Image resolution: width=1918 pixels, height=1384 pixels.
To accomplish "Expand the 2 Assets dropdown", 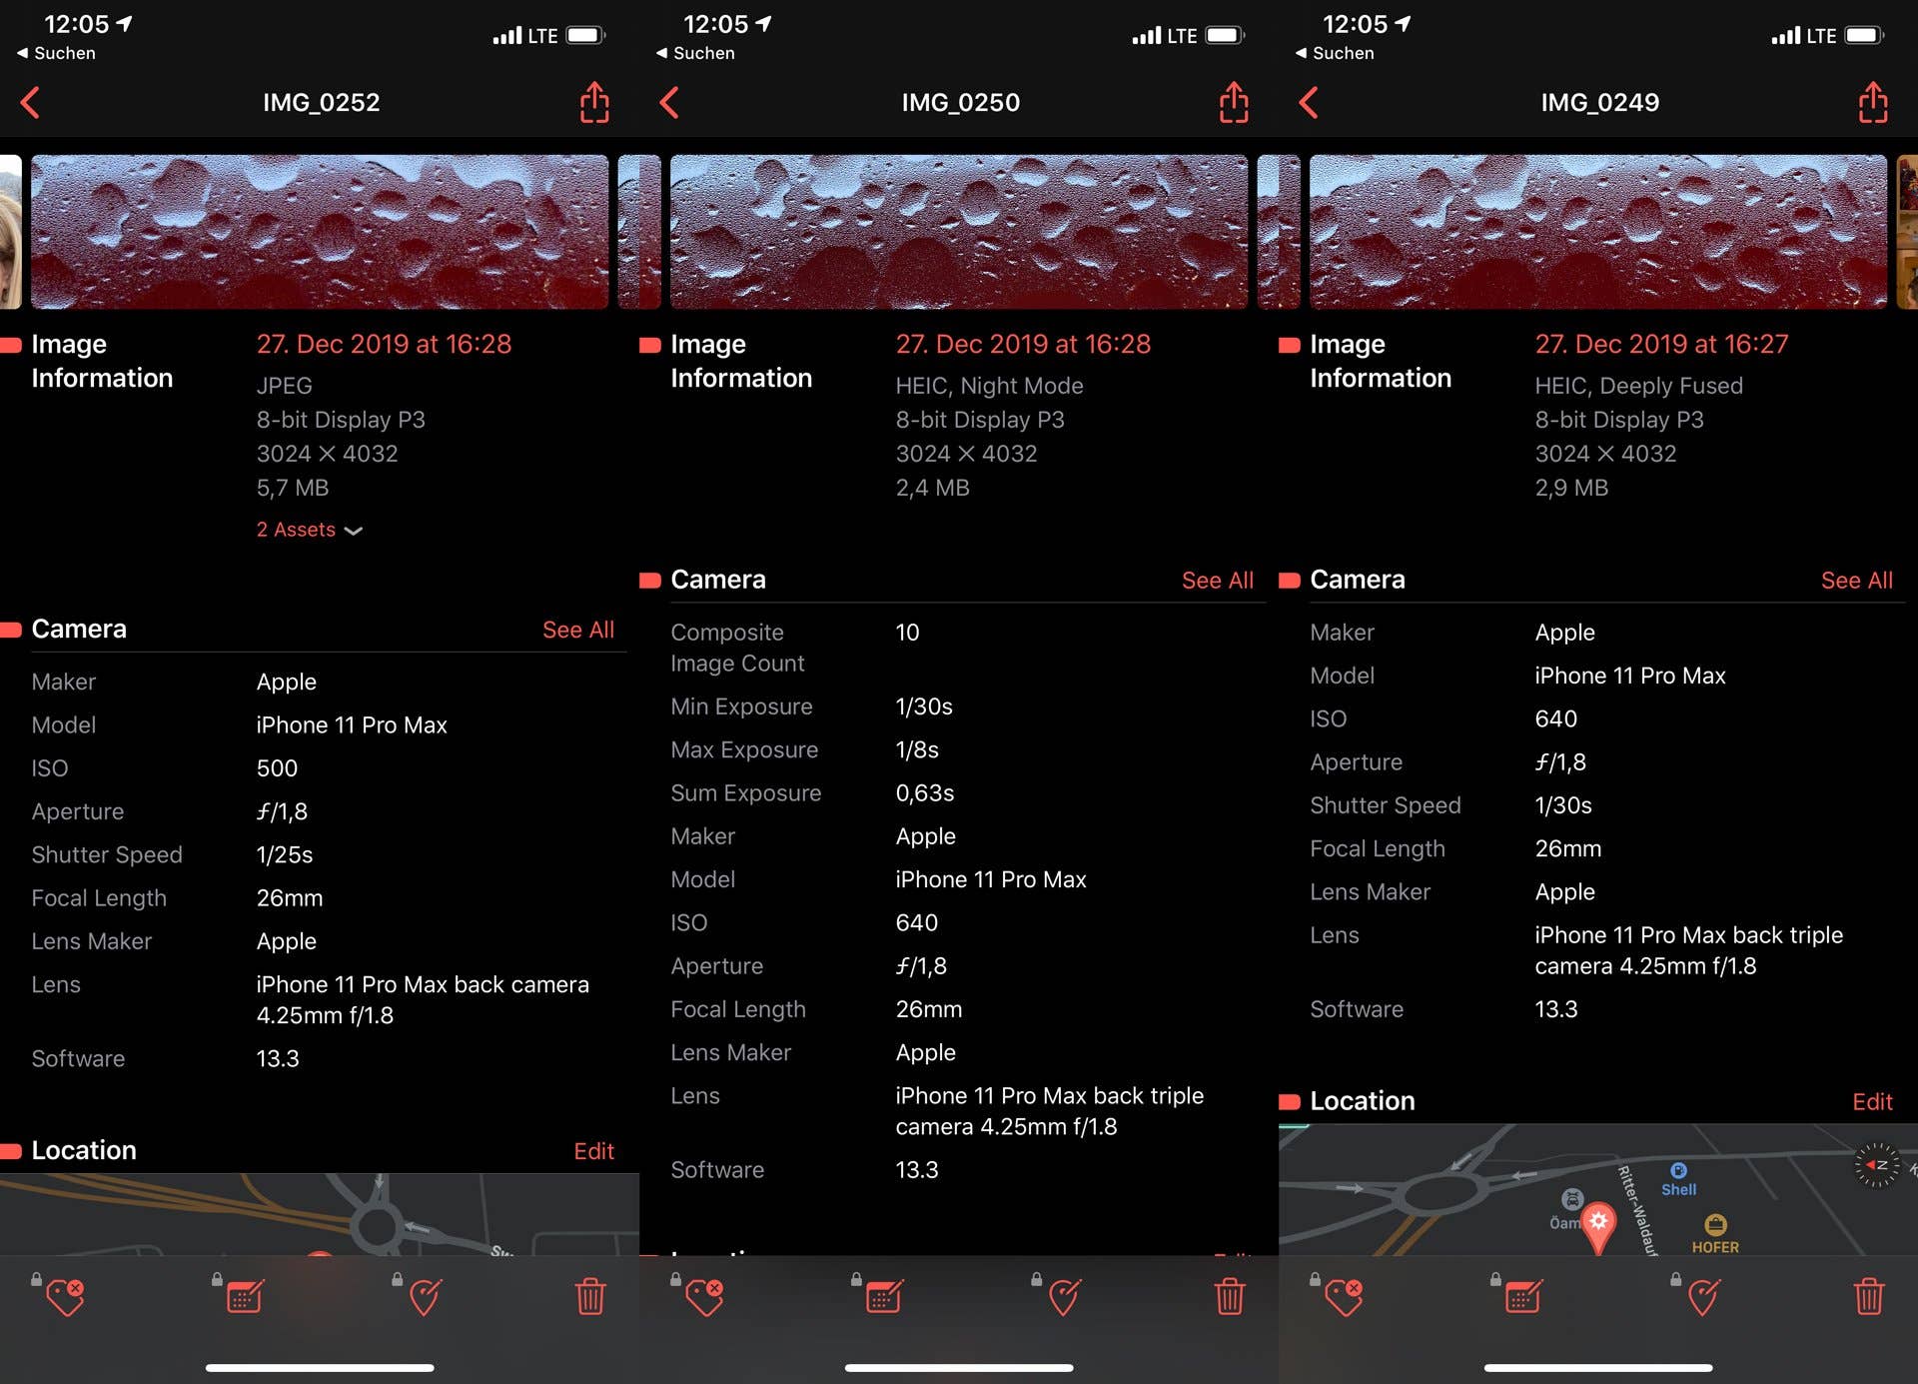I will pyautogui.click(x=309, y=530).
